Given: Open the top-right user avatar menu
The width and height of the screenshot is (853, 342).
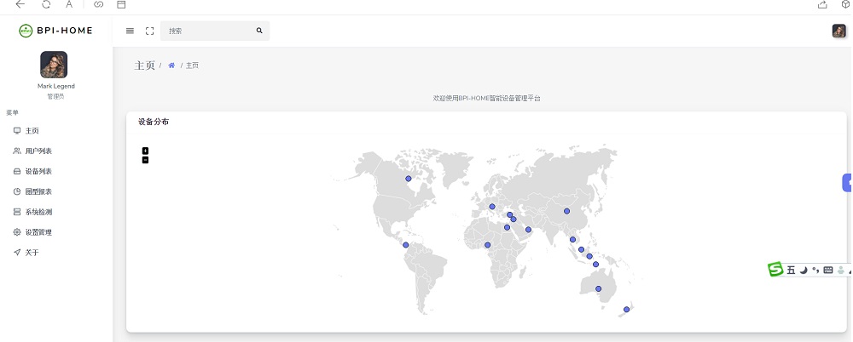Looking at the screenshot, I should tap(838, 31).
